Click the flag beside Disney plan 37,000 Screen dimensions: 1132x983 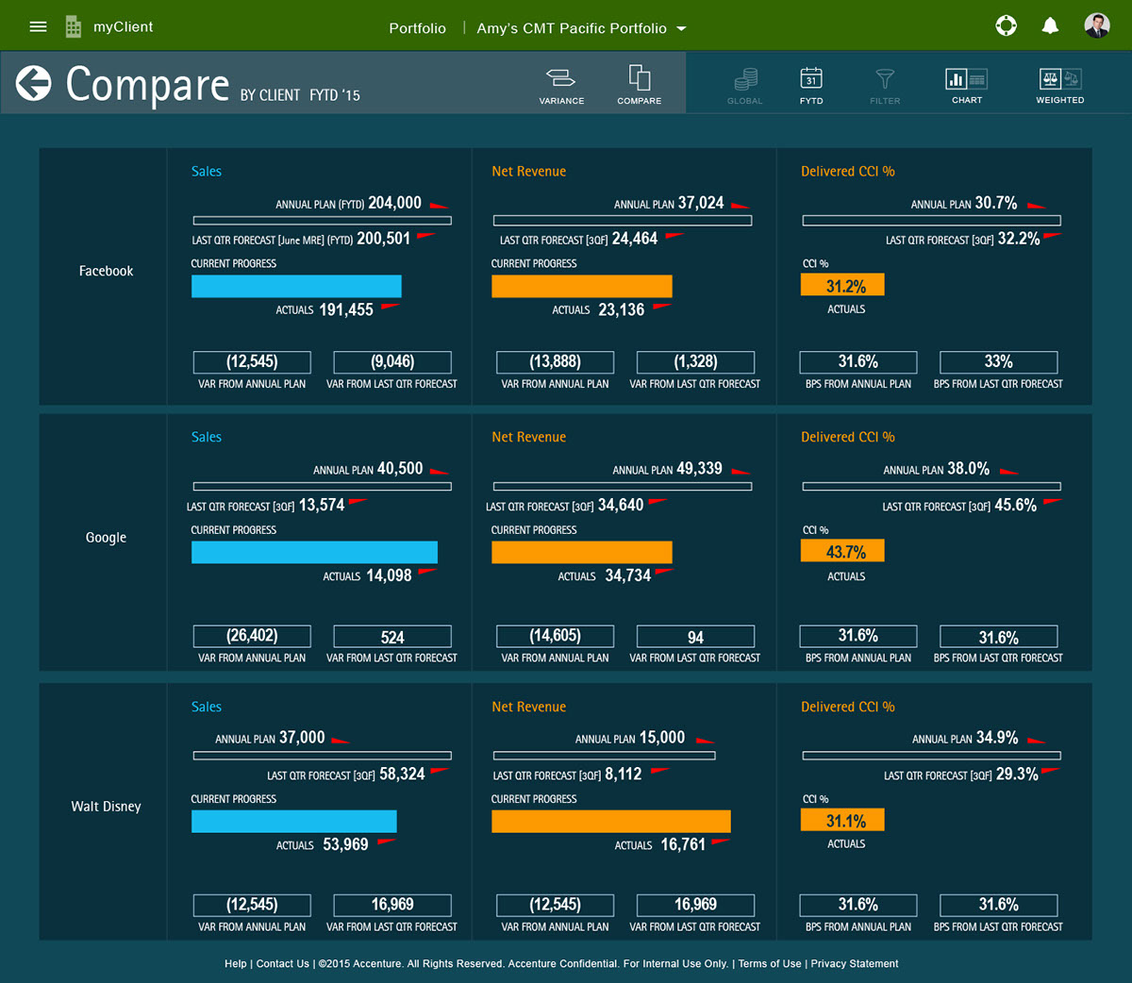[341, 741]
